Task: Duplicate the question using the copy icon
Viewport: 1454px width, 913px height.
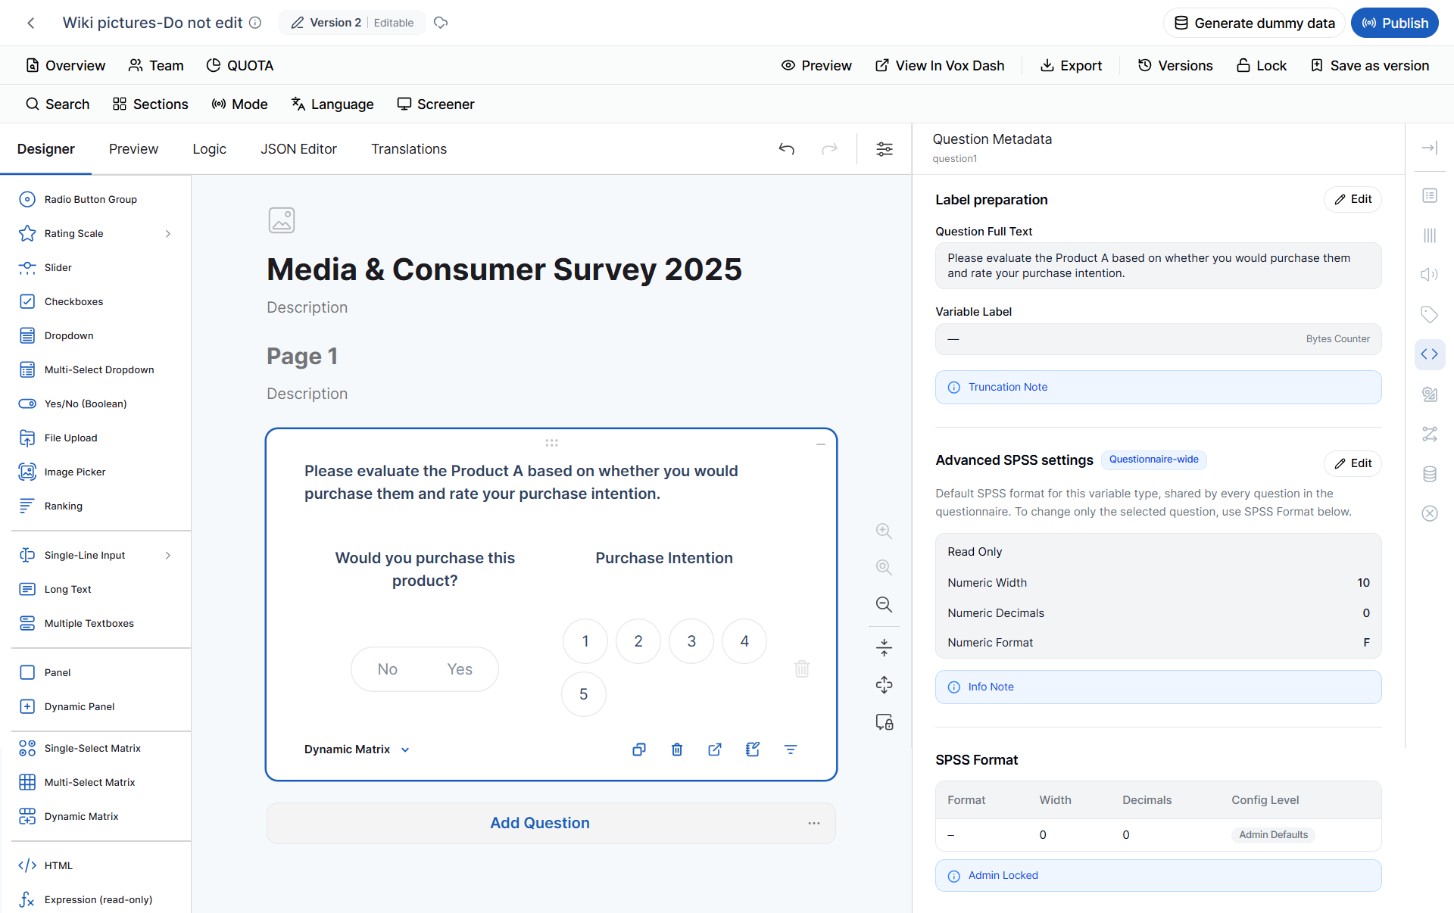Action: click(639, 749)
